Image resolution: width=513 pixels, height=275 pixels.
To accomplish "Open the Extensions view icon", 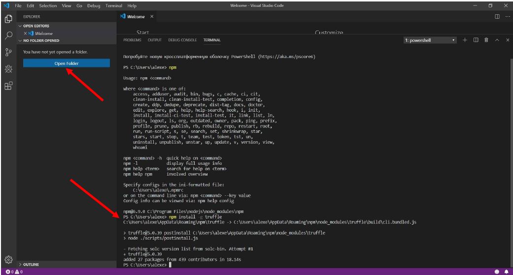I will tap(8, 86).
